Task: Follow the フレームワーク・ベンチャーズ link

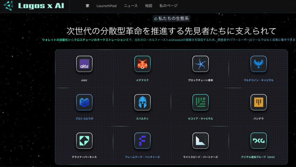Action: pyautogui.click(x=142, y=157)
